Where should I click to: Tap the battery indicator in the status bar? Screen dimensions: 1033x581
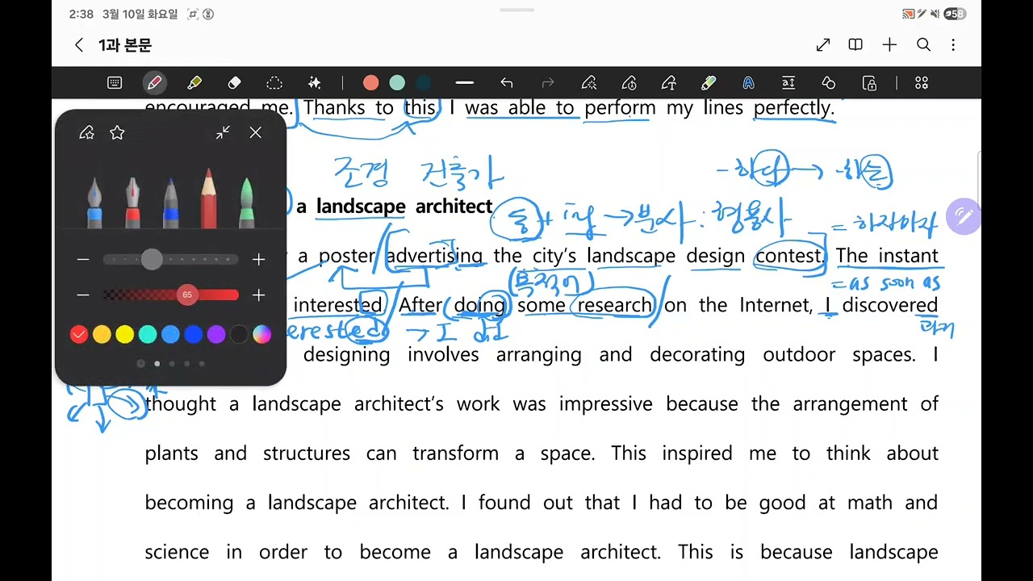click(955, 14)
